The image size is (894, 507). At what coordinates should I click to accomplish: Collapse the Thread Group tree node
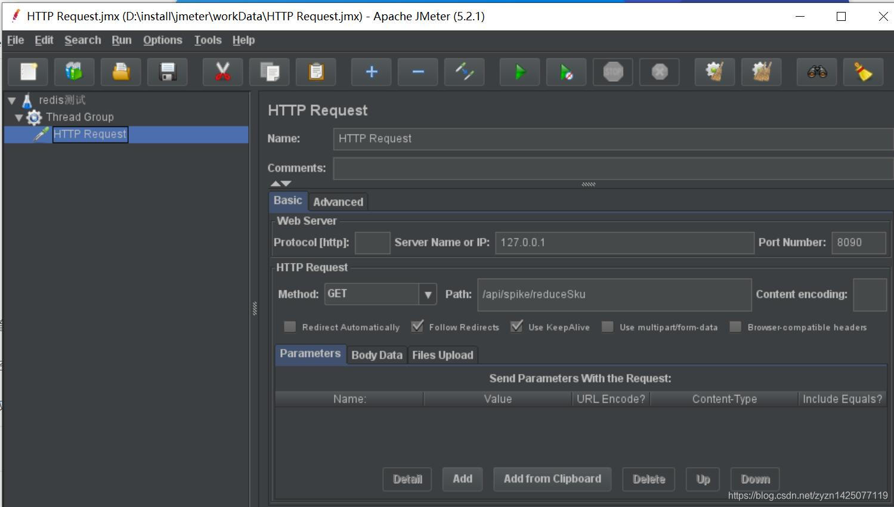19,117
